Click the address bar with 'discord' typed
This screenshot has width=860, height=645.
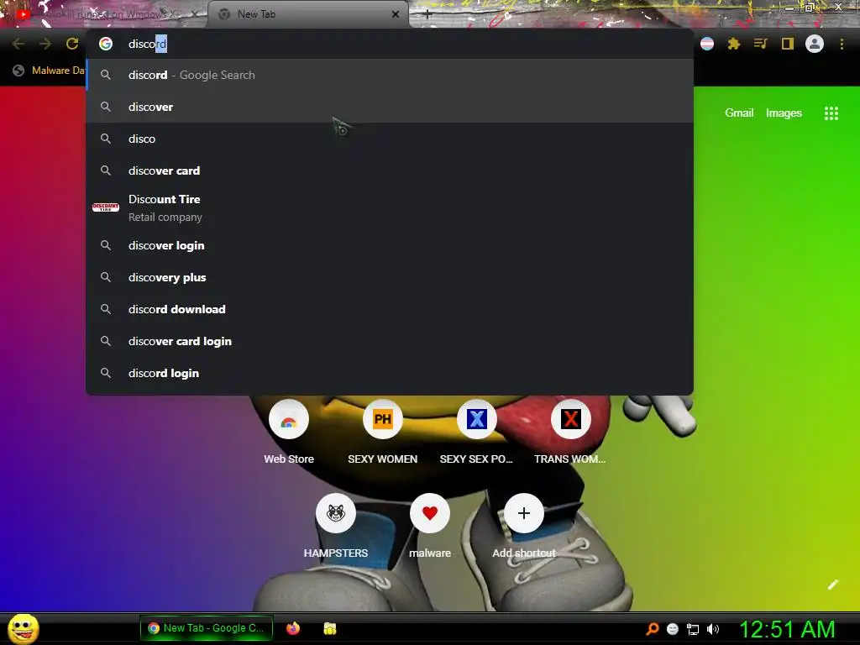390,44
